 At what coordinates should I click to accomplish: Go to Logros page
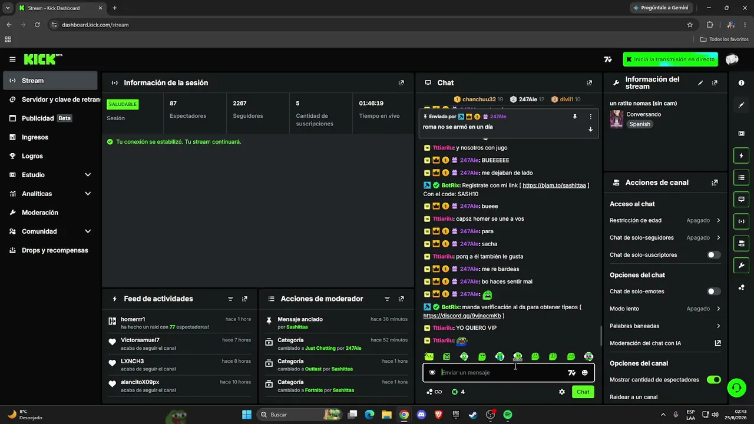pyautogui.click(x=50, y=156)
